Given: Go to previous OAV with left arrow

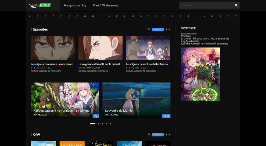Looking at the screenshot, I should pyautogui.click(x=166, y=135).
